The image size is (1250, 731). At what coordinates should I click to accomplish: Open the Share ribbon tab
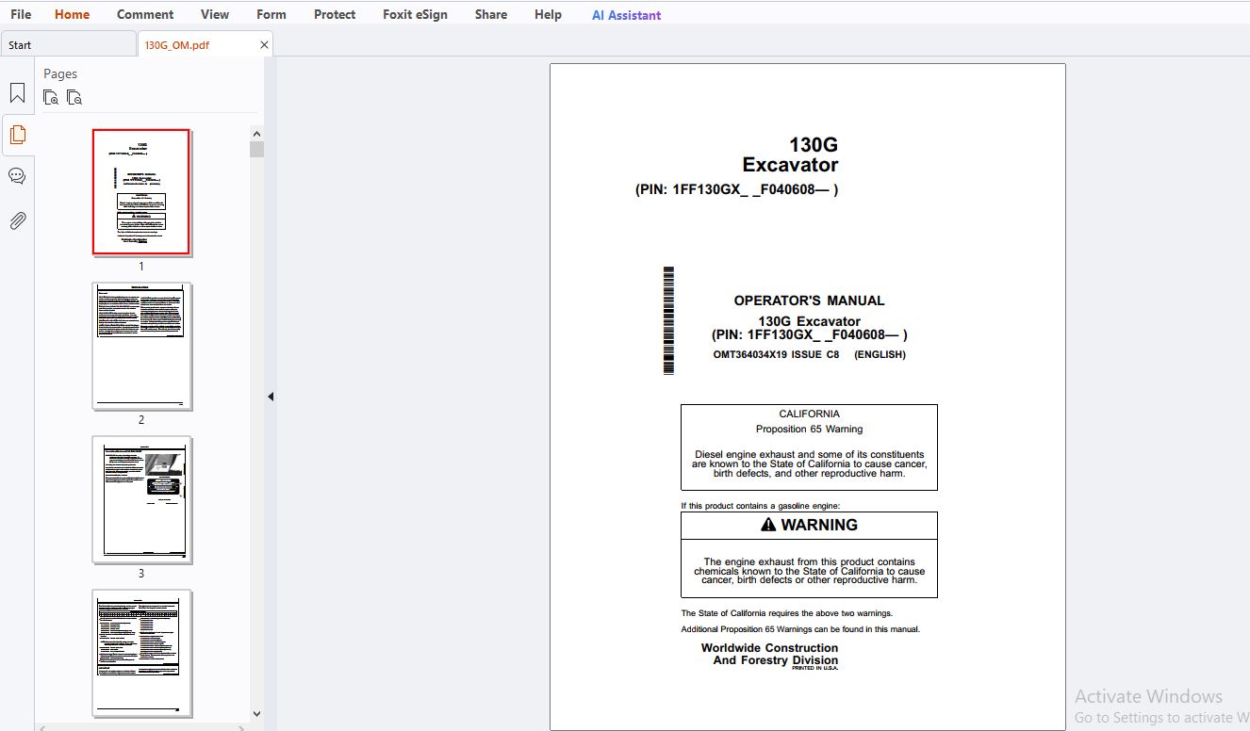(x=491, y=14)
